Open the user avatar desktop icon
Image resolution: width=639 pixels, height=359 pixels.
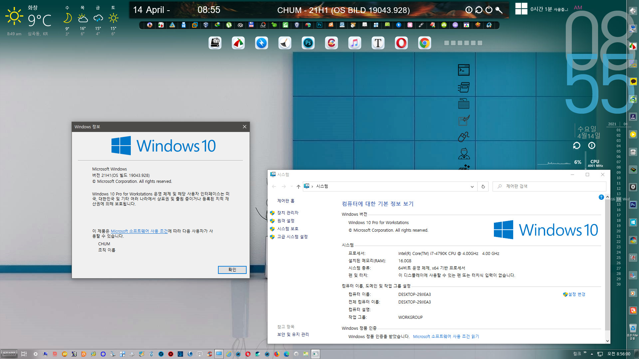click(x=464, y=154)
